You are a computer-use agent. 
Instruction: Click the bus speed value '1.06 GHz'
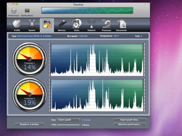(x=83, y=36)
